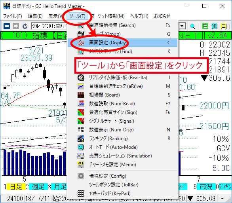Switch chart to daily 日 toggle
The width and height of the screenshot is (232, 203).
pyautogui.click(x=205, y=27)
